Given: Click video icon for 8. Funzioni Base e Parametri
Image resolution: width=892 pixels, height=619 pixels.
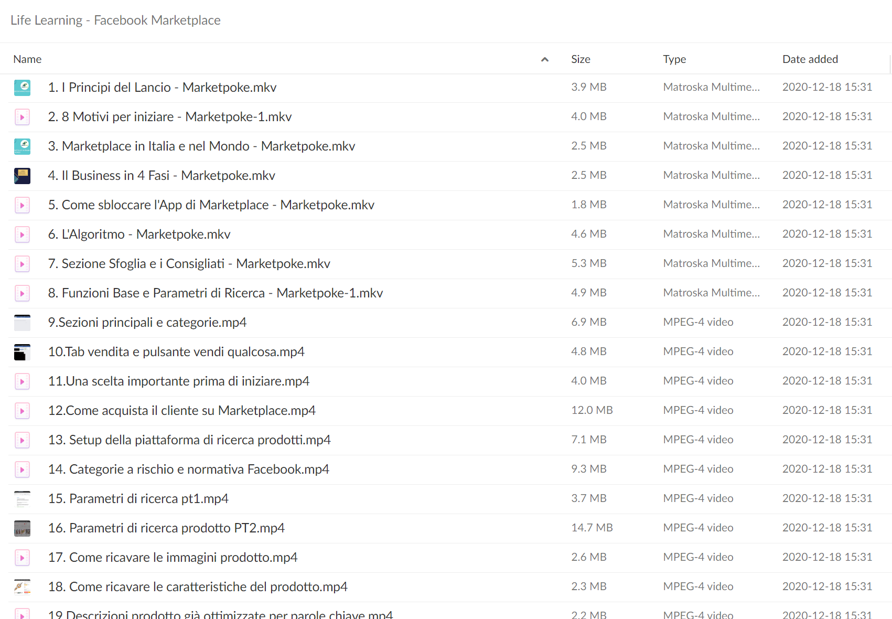Looking at the screenshot, I should point(22,293).
